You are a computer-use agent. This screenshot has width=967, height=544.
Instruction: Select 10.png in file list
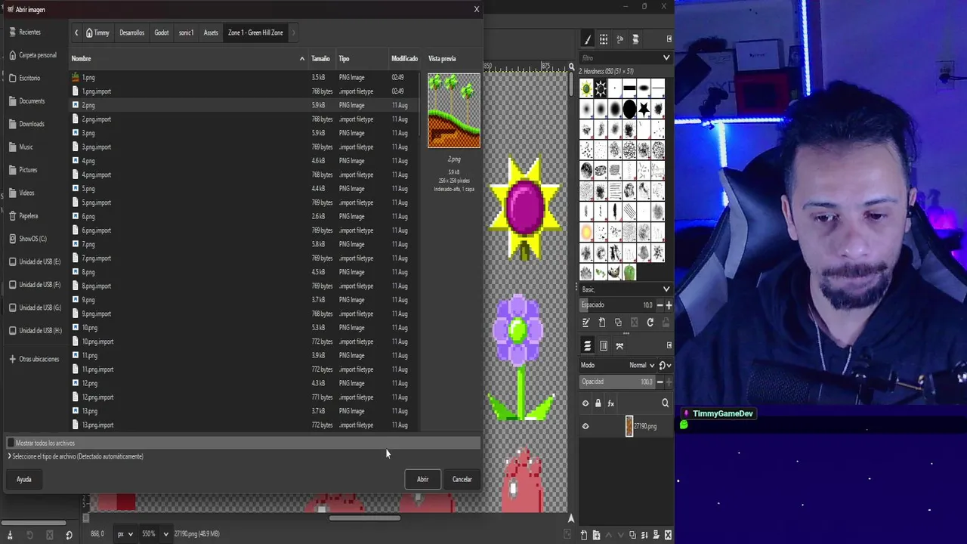244,328
